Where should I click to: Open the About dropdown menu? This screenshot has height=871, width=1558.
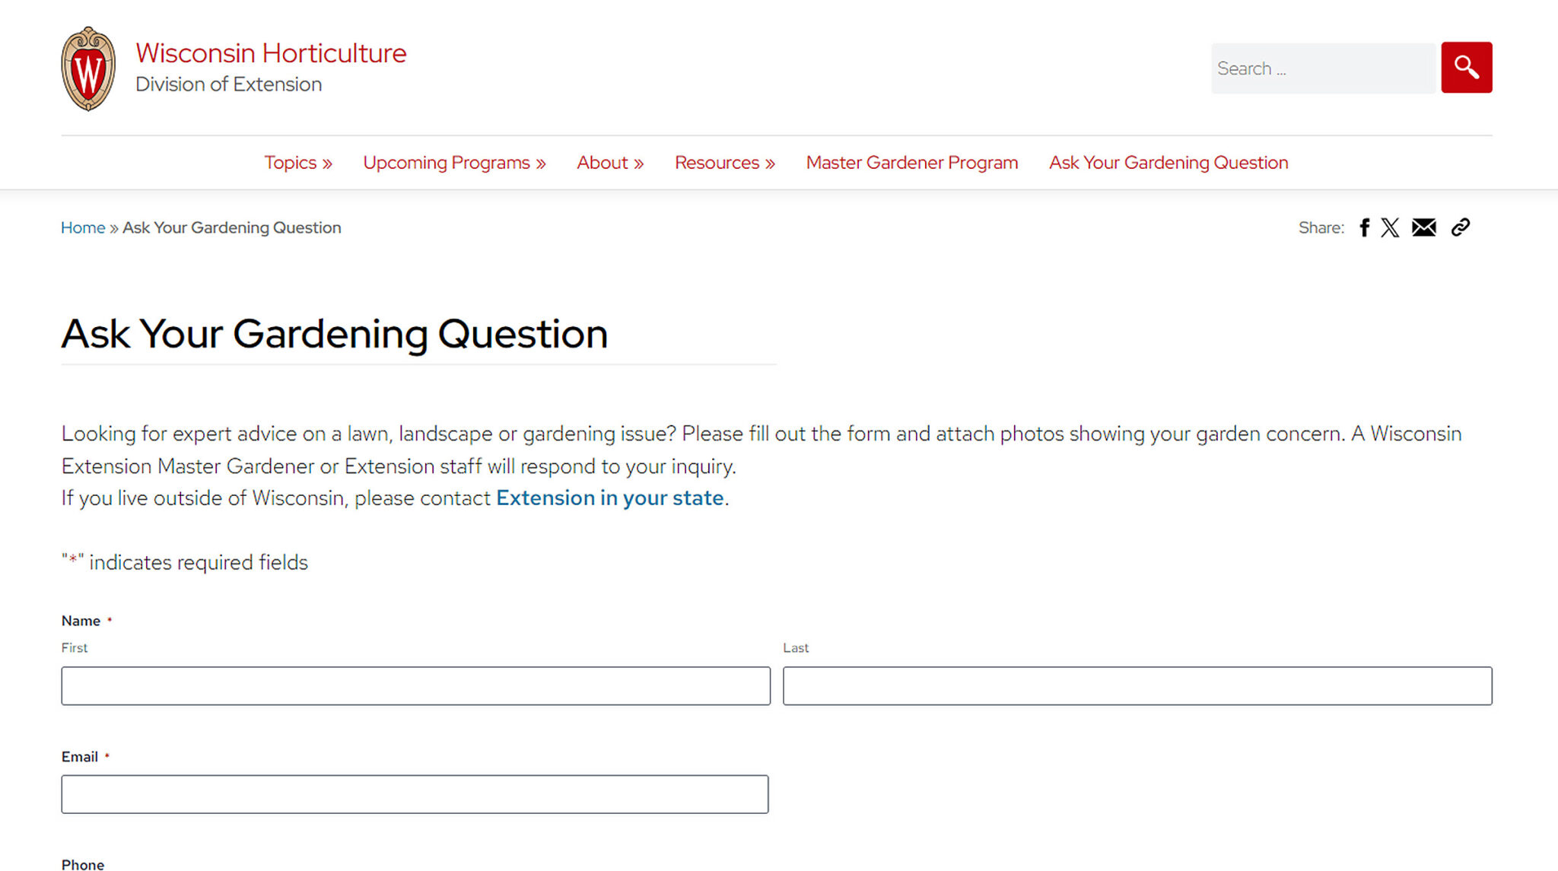click(x=610, y=163)
